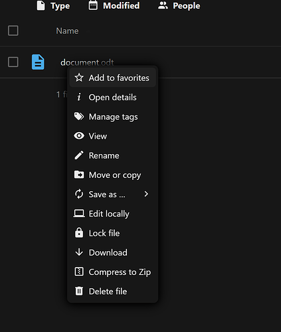Sort files by the Name column header
The height and width of the screenshot is (332, 281).
click(67, 31)
